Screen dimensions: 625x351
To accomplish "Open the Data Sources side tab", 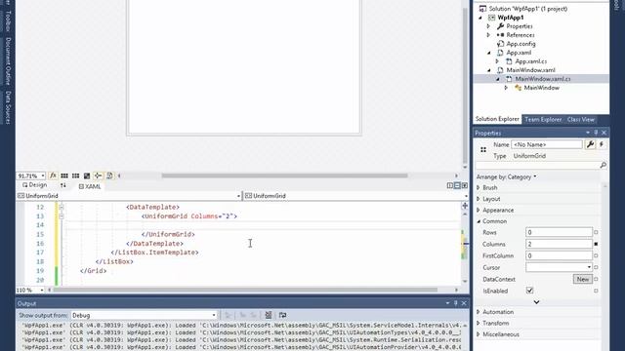I will click(8, 107).
